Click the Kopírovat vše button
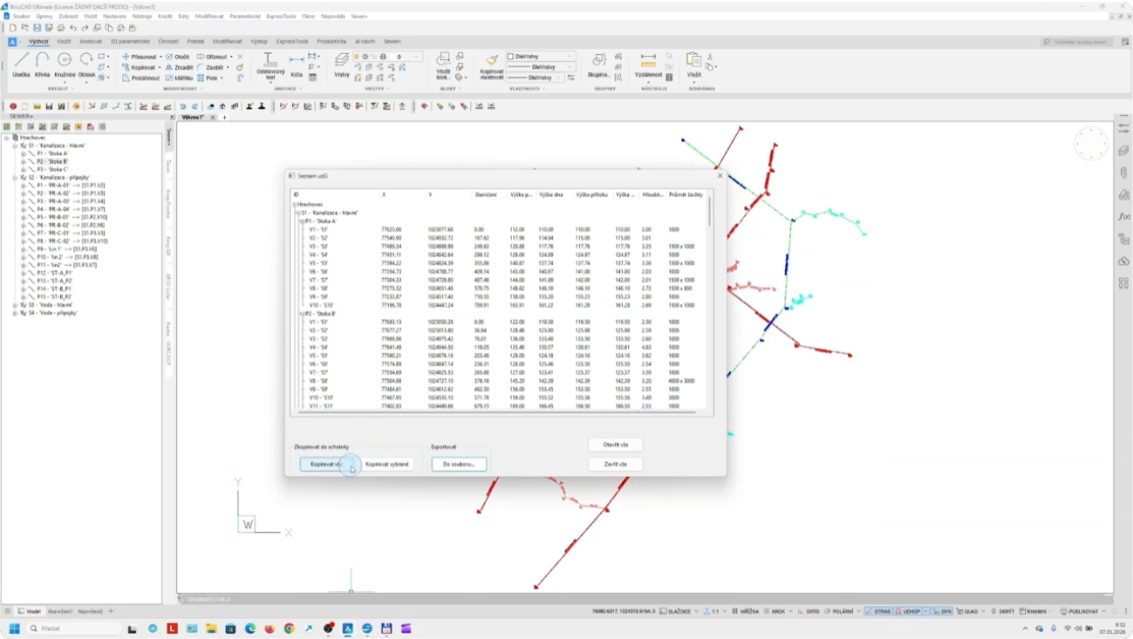1133x639 pixels. click(325, 465)
